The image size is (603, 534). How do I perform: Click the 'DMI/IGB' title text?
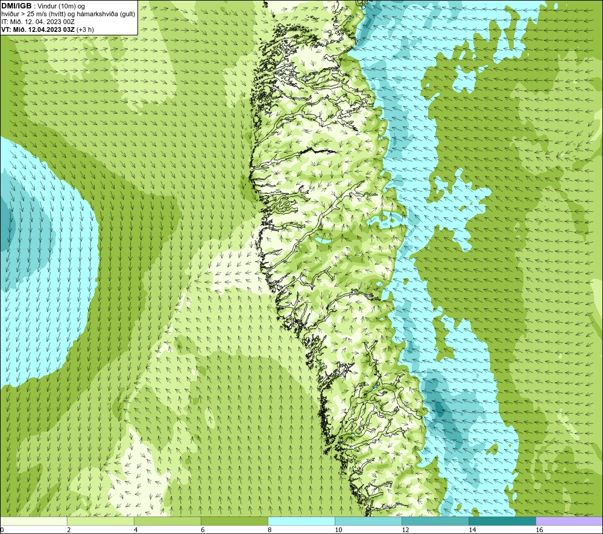[x=16, y=6]
